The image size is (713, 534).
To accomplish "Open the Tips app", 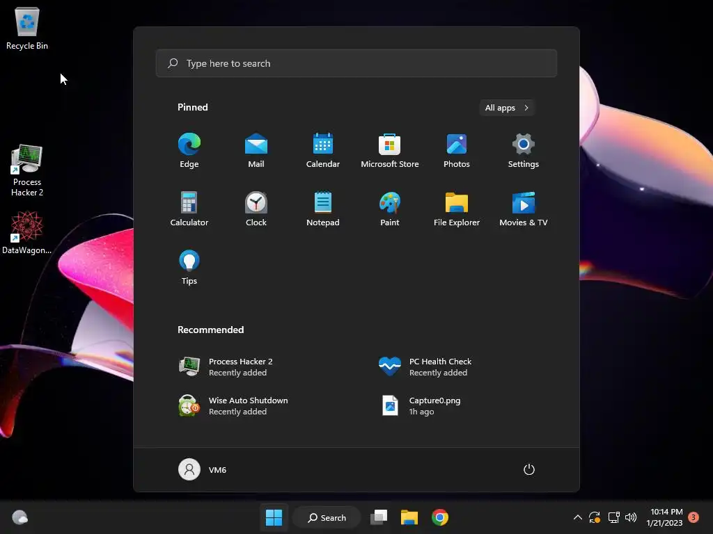I will (189, 268).
